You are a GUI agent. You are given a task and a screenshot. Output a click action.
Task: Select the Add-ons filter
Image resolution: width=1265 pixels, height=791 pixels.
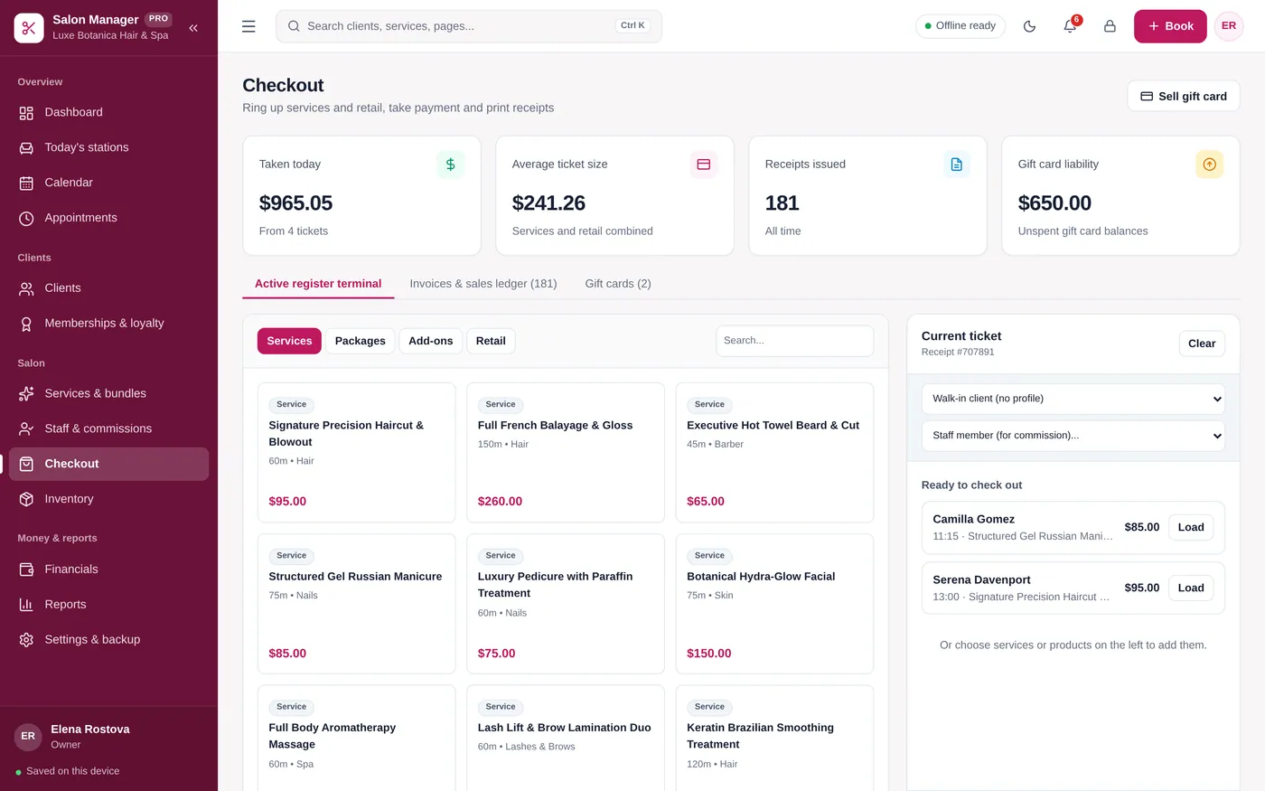[430, 341]
